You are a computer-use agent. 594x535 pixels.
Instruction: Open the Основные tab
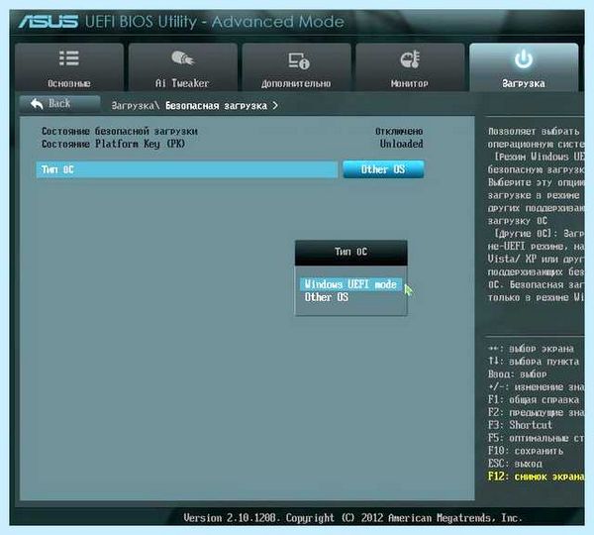[x=69, y=67]
